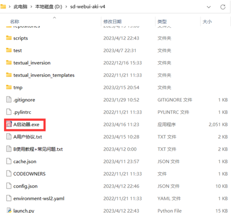Click the B使用教程+常见问题.txt file icon

[x=9, y=149]
